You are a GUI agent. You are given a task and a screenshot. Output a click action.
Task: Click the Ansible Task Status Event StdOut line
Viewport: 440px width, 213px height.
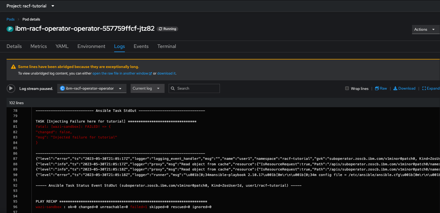(168, 186)
